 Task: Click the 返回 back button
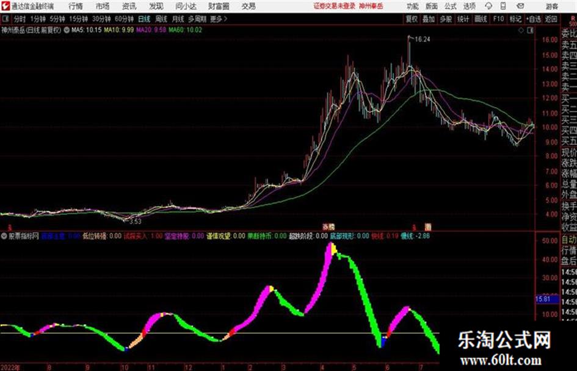click(551, 19)
